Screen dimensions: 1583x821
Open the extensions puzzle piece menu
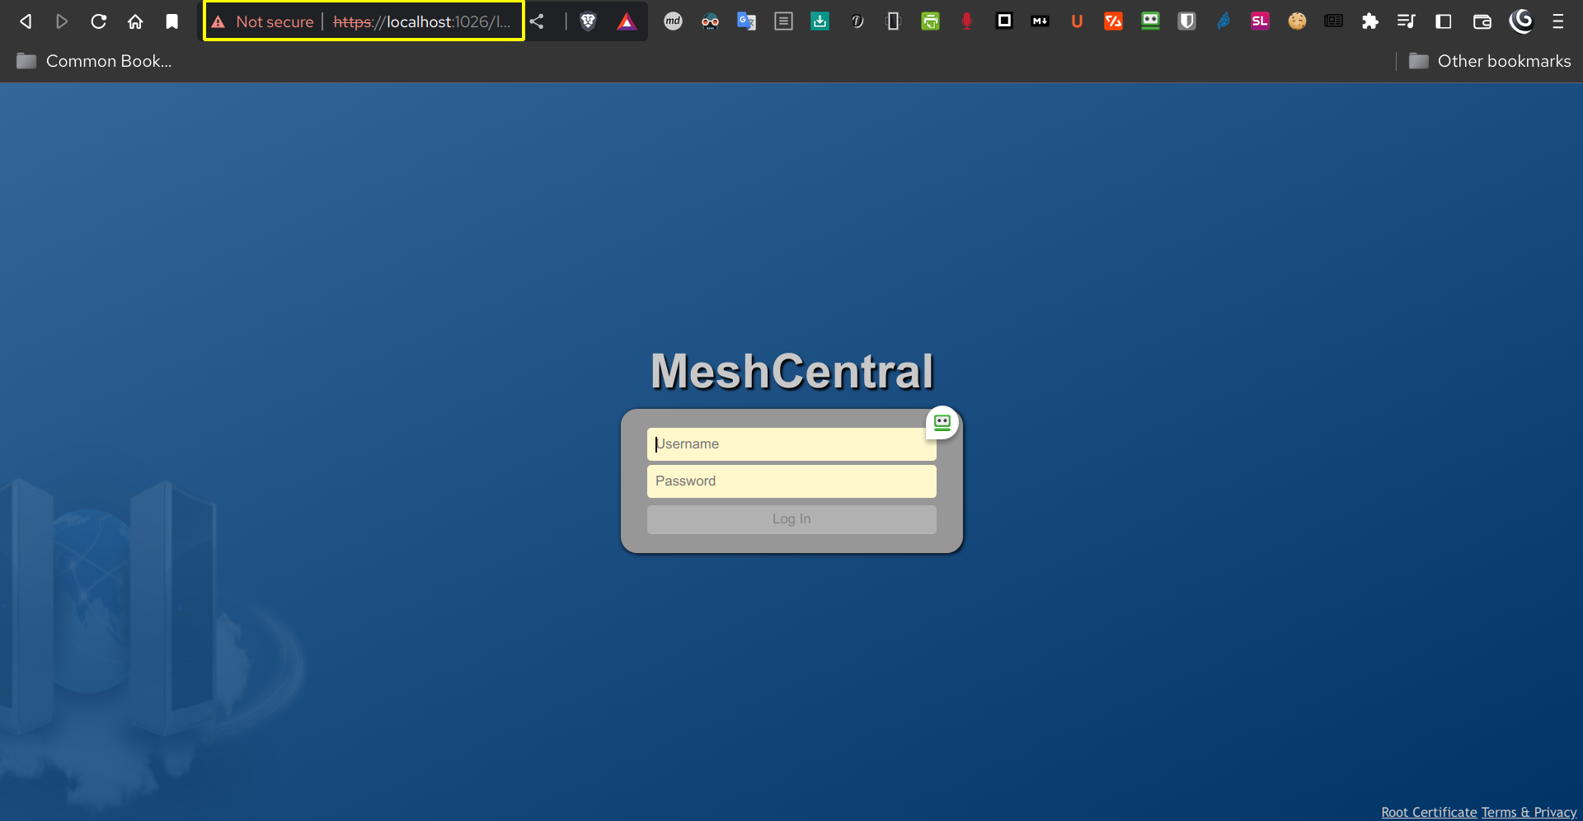click(1370, 21)
